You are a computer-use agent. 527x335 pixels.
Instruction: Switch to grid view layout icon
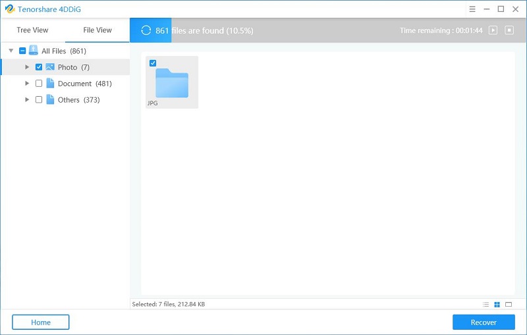pos(497,305)
